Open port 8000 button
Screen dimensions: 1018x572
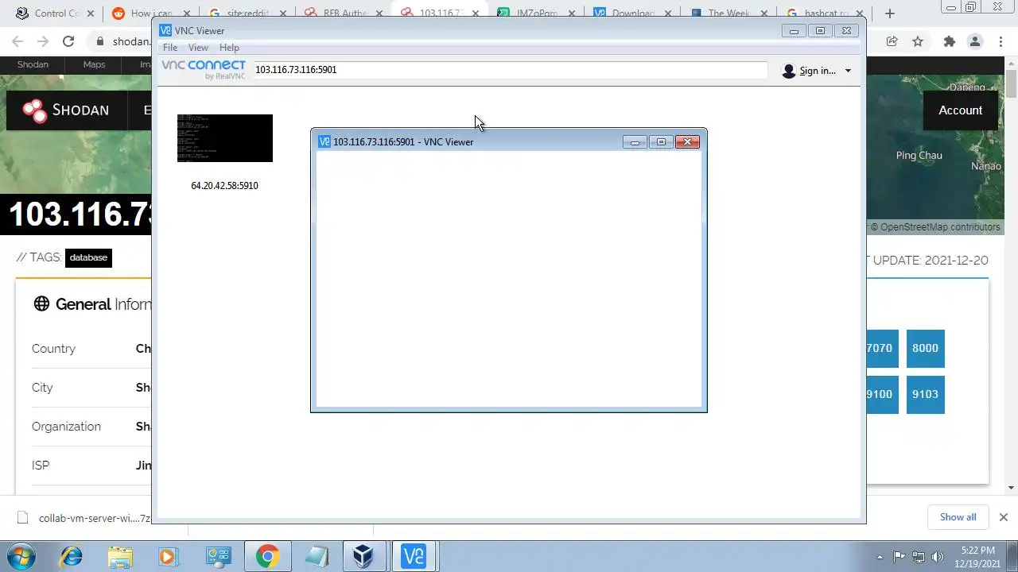click(x=925, y=348)
